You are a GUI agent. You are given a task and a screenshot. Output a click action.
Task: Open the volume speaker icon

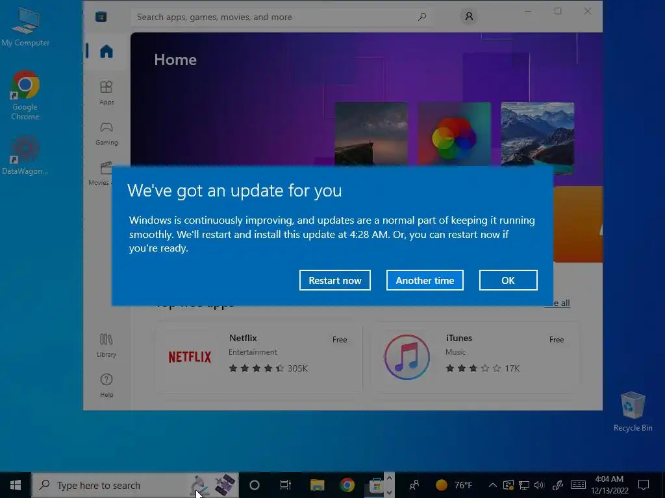pos(539,485)
